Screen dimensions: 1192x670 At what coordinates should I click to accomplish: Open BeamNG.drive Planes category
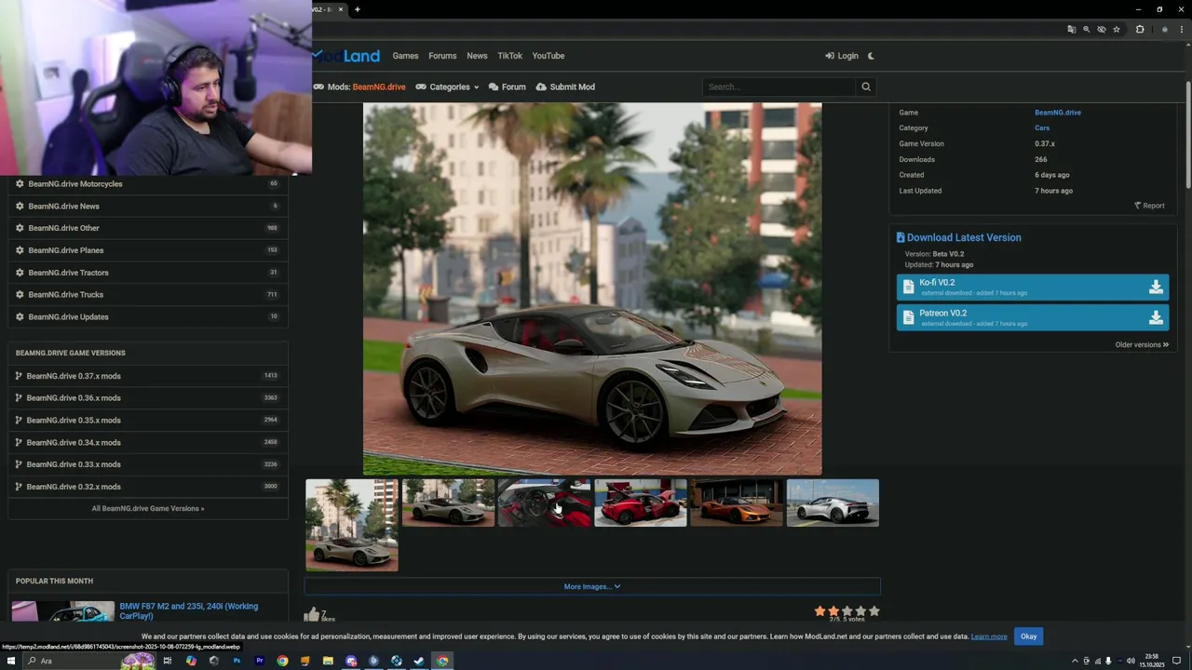click(66, 250)
